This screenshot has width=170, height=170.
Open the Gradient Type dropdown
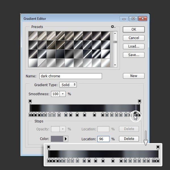click(68, 85)
